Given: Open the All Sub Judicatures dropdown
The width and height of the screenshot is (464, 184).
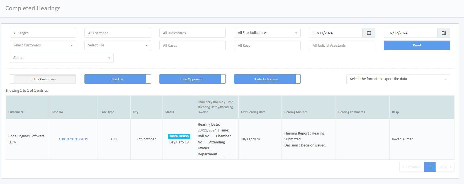Looking at the screenshot, I should coord(267,33).
